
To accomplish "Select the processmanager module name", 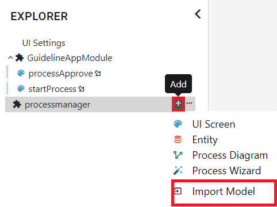I will pos(57,105).
